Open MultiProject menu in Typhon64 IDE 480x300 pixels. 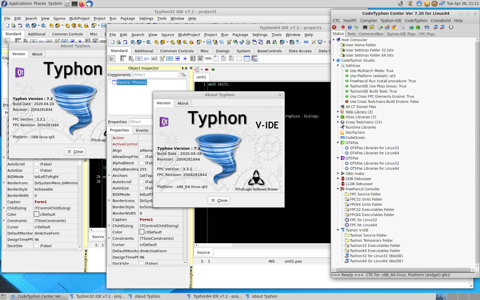189,35
